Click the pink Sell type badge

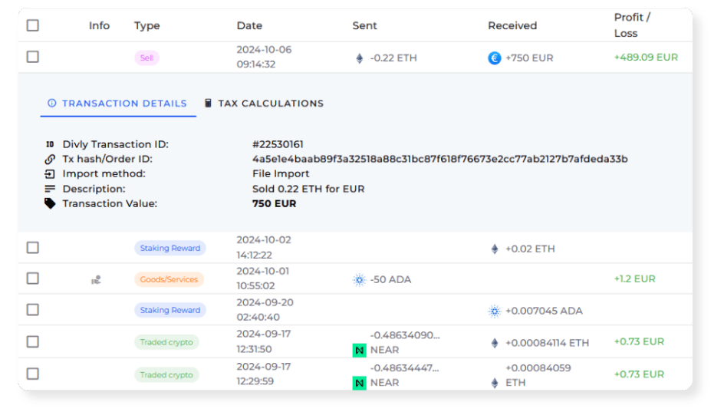[146, 58]
